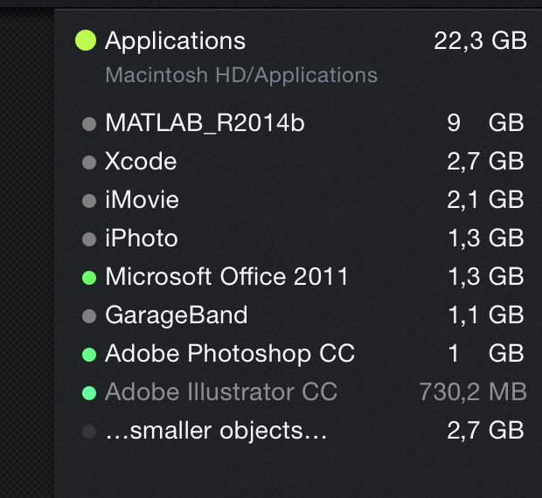Click the 1,3 GB size of iPhoto
The height and width of the screenshot is (498, 542).
pos(486,239)
